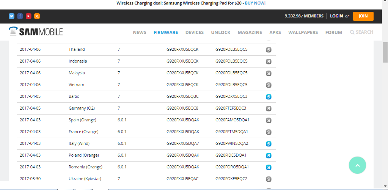
Task: Click the download icon in Spain (Orange) row
Action: coord(269,120)
